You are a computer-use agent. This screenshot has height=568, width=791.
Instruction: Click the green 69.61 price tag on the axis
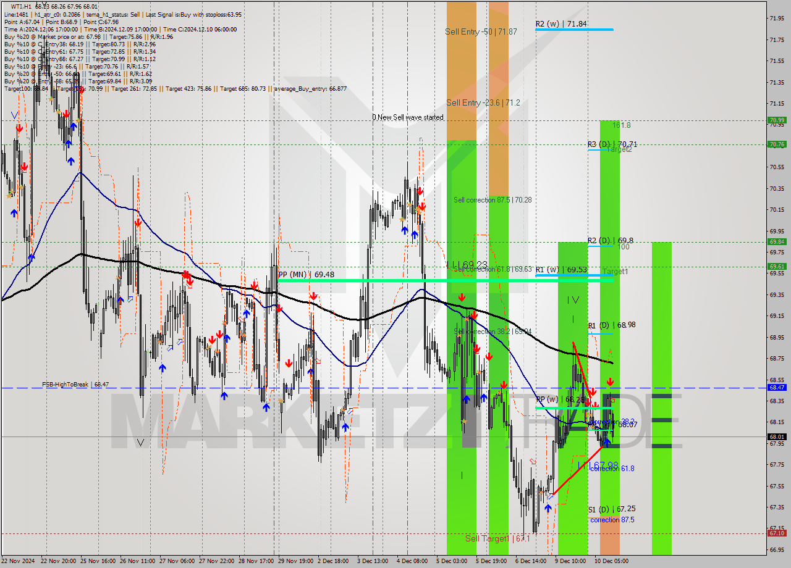[777, 267]
